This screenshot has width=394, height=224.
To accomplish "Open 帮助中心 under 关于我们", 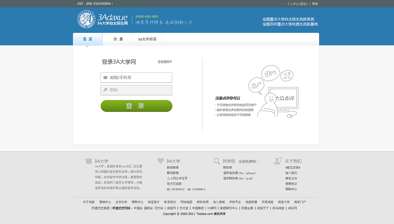I will point(291,189).
